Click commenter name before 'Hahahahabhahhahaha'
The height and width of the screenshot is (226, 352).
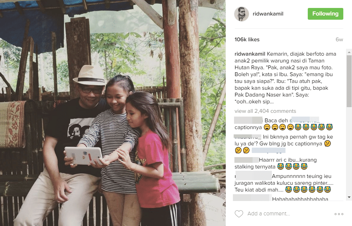tap(252, 198)
